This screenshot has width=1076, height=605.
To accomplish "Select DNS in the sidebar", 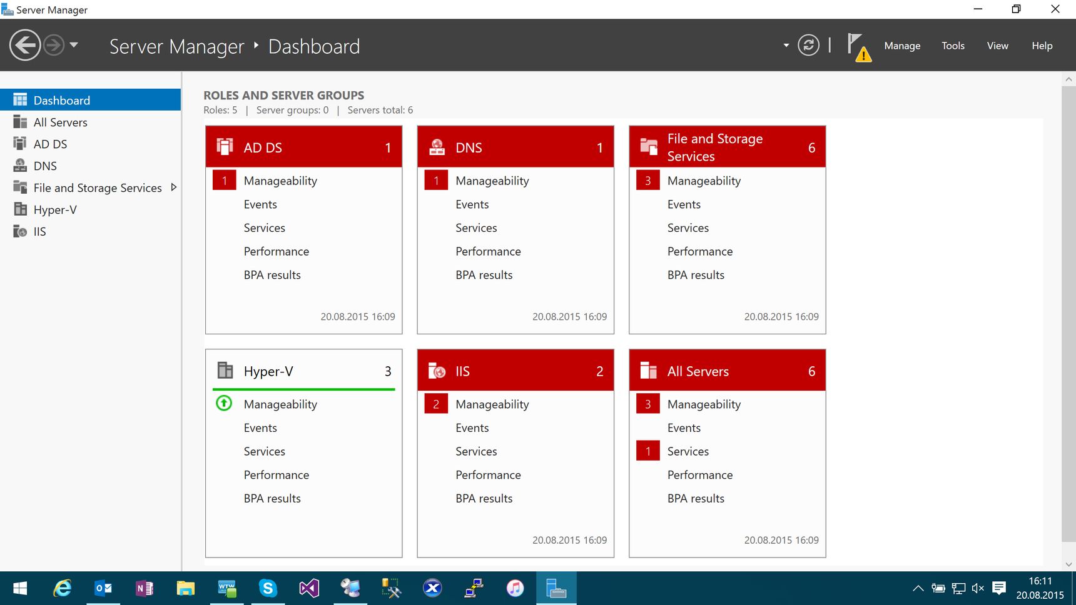I will click(x=91, y=166).
